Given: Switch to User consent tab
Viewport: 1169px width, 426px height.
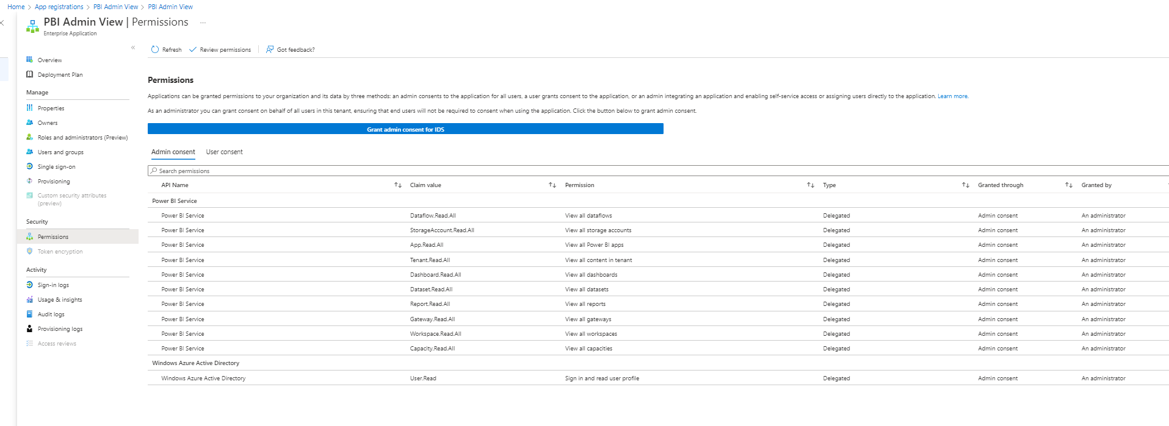Looking at the screenshot, I should (224, 152).
